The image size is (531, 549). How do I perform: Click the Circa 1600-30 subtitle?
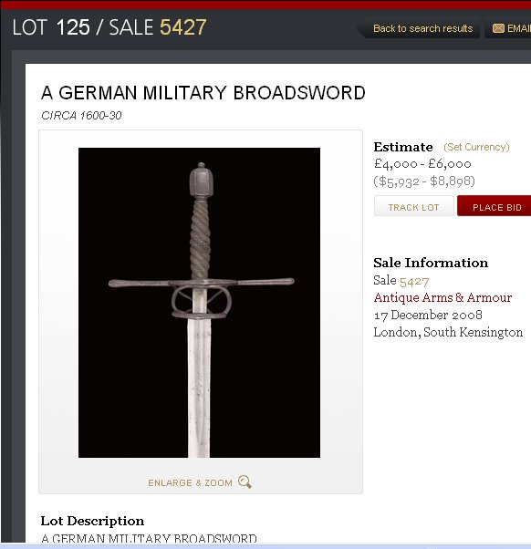tap(81, 116)
